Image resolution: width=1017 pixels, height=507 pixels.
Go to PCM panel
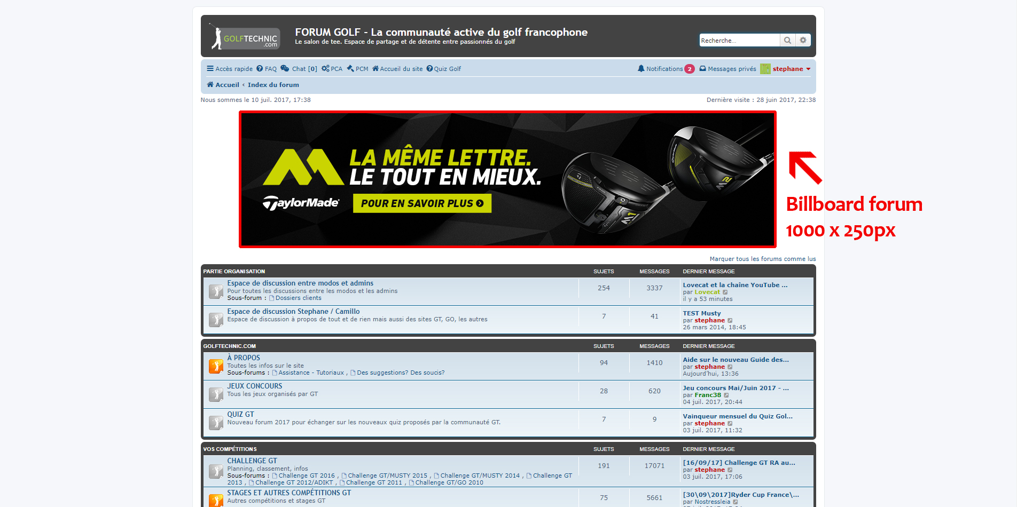(x=357, y=69)
